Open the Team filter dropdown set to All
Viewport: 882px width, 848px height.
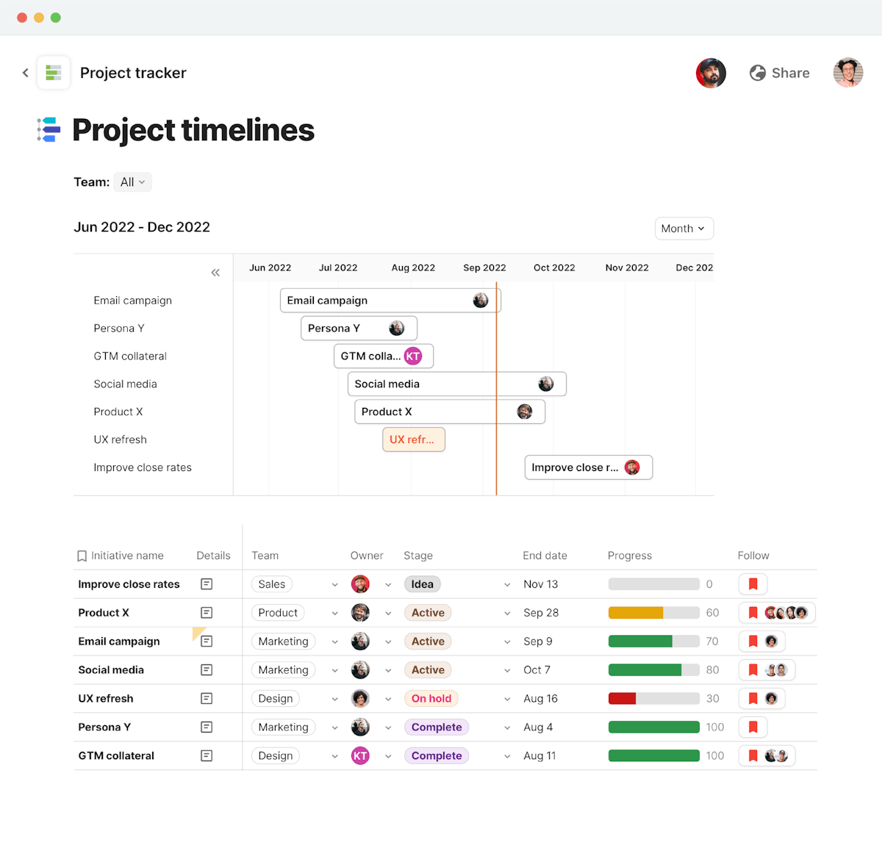[133, 182]
